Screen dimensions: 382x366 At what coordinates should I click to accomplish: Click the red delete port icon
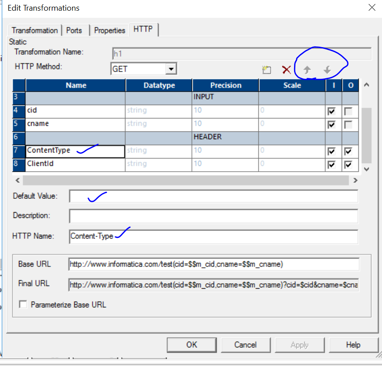pyautogui.click(x=286, y=70)
